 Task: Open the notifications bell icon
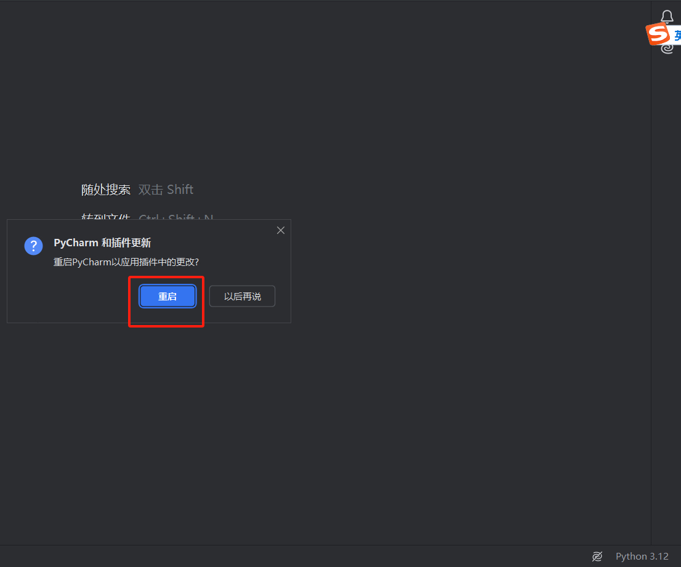[x=667, y=16]
